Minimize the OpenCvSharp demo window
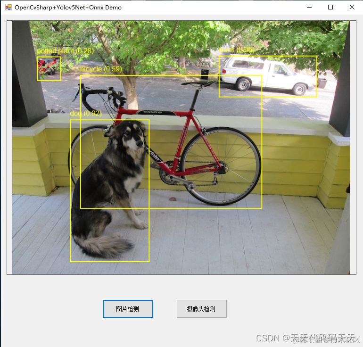The height and width of the screenshot is (347, 363). (x=309, y=7)
